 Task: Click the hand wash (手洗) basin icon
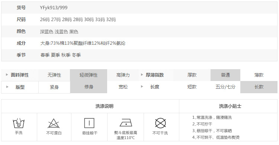point(19,123)
